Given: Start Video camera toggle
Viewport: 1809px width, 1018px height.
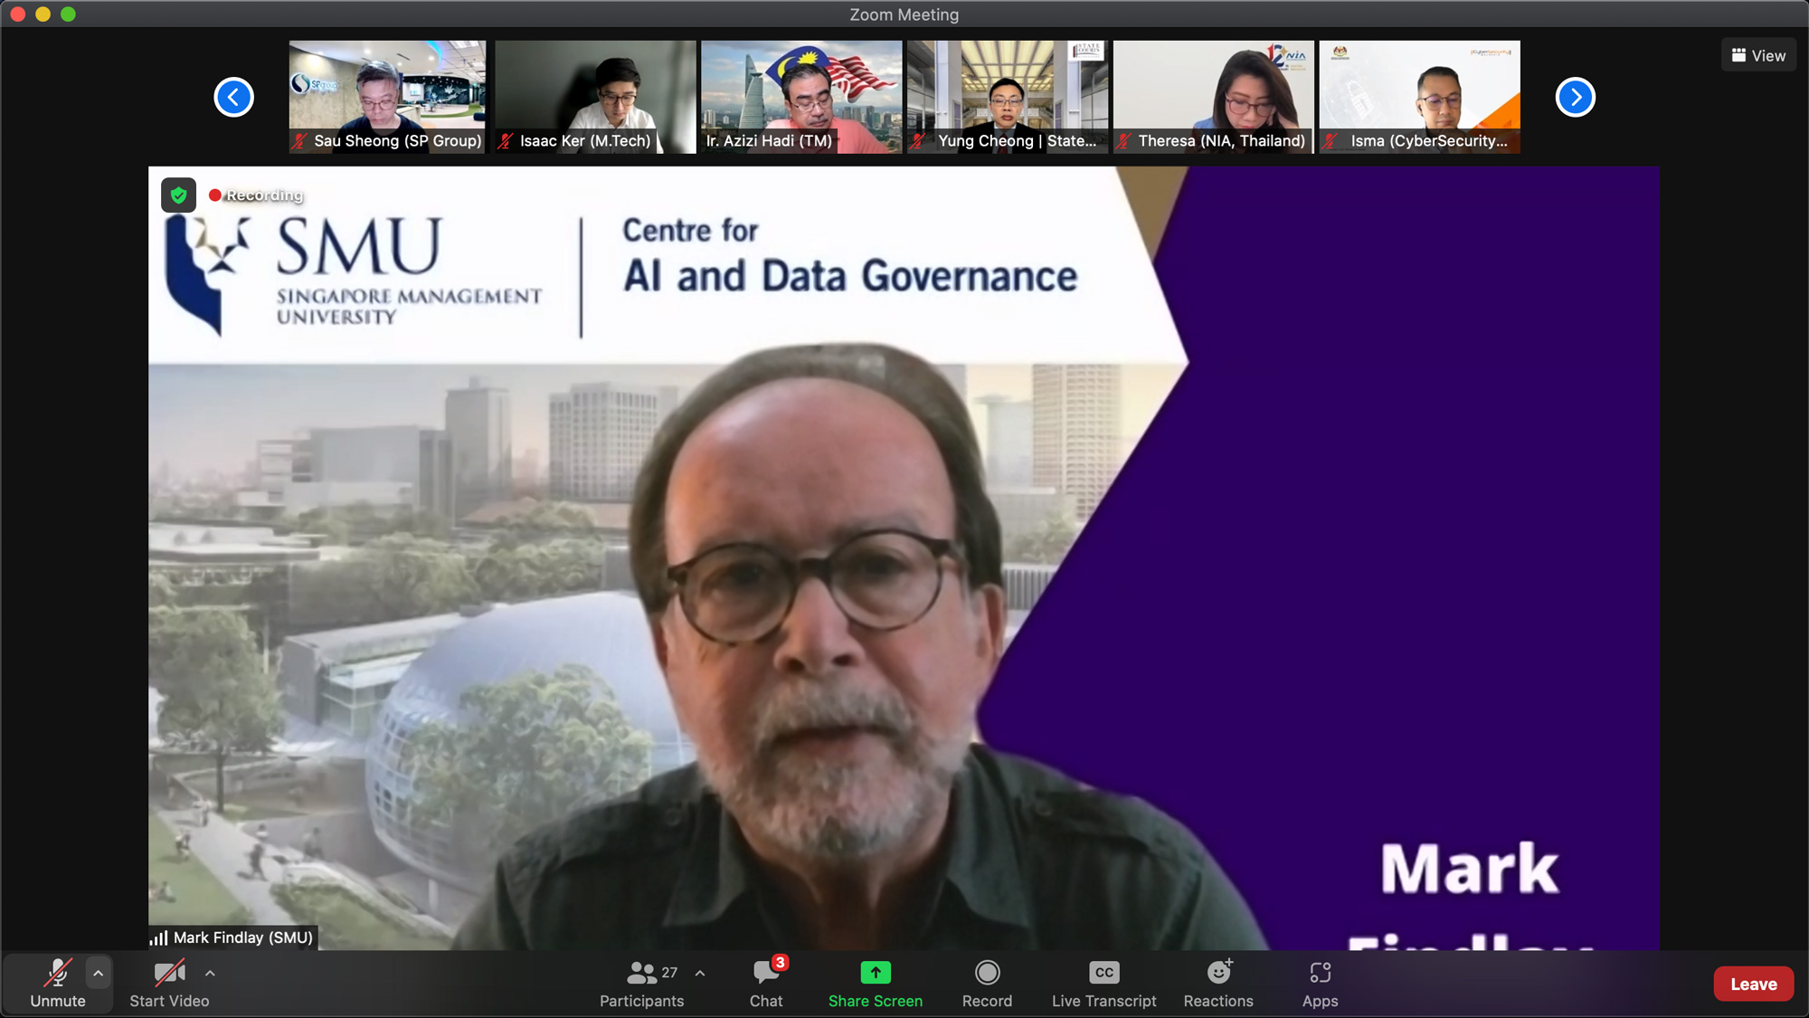Looking at the screenshot, I should point(169,983).
